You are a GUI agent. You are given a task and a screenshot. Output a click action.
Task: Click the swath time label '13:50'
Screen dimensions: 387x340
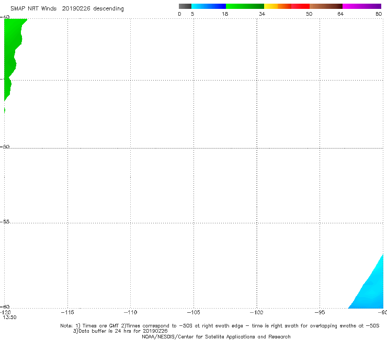[9, 318]
